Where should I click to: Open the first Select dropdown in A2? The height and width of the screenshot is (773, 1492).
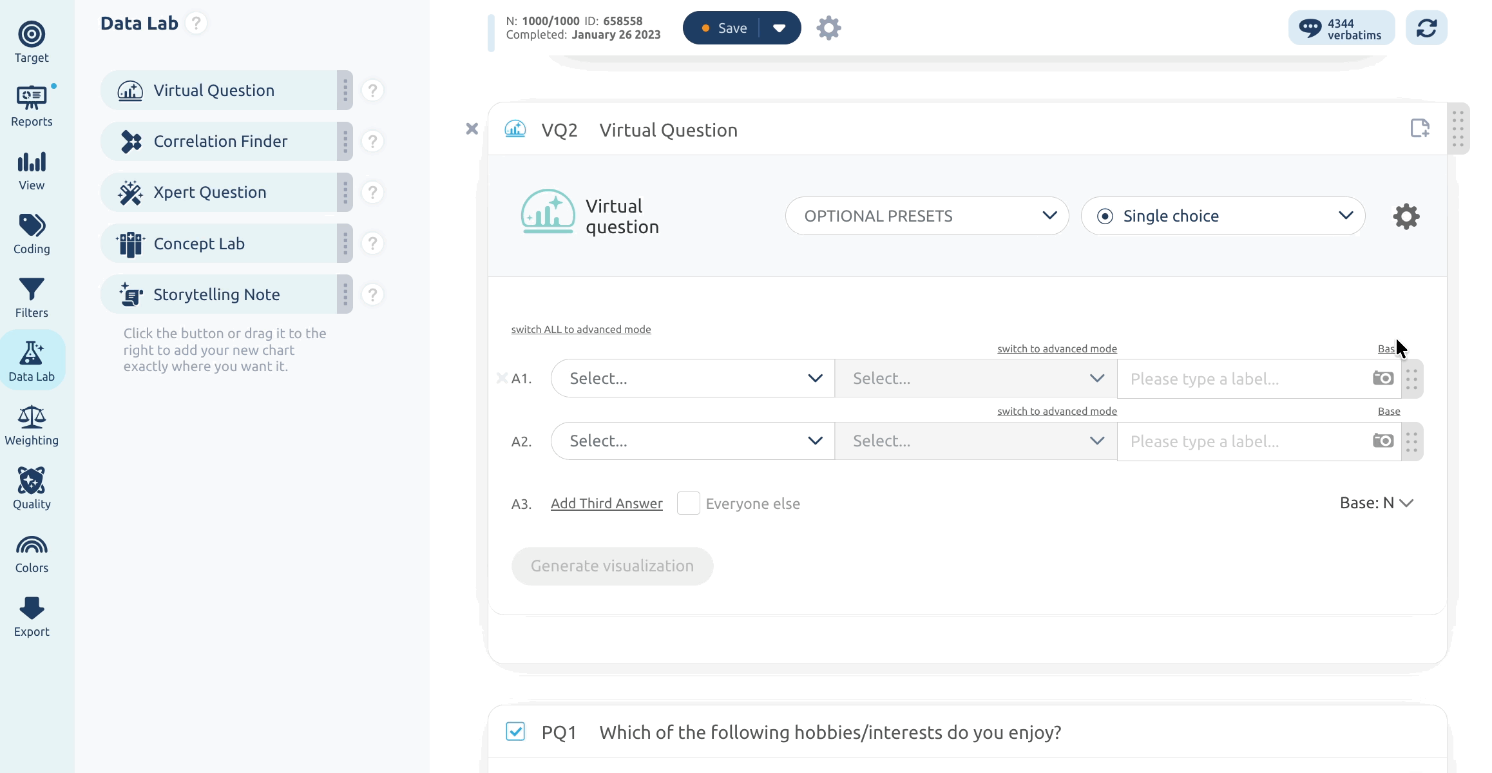pyautogui.click(x=693, y=441)
